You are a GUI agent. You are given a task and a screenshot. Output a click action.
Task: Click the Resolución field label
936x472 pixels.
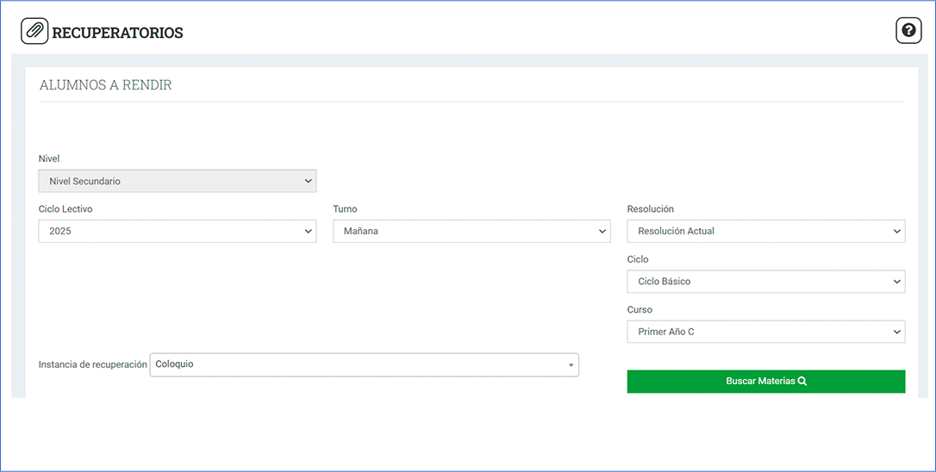pyautogui.click(x=651, y=208)
